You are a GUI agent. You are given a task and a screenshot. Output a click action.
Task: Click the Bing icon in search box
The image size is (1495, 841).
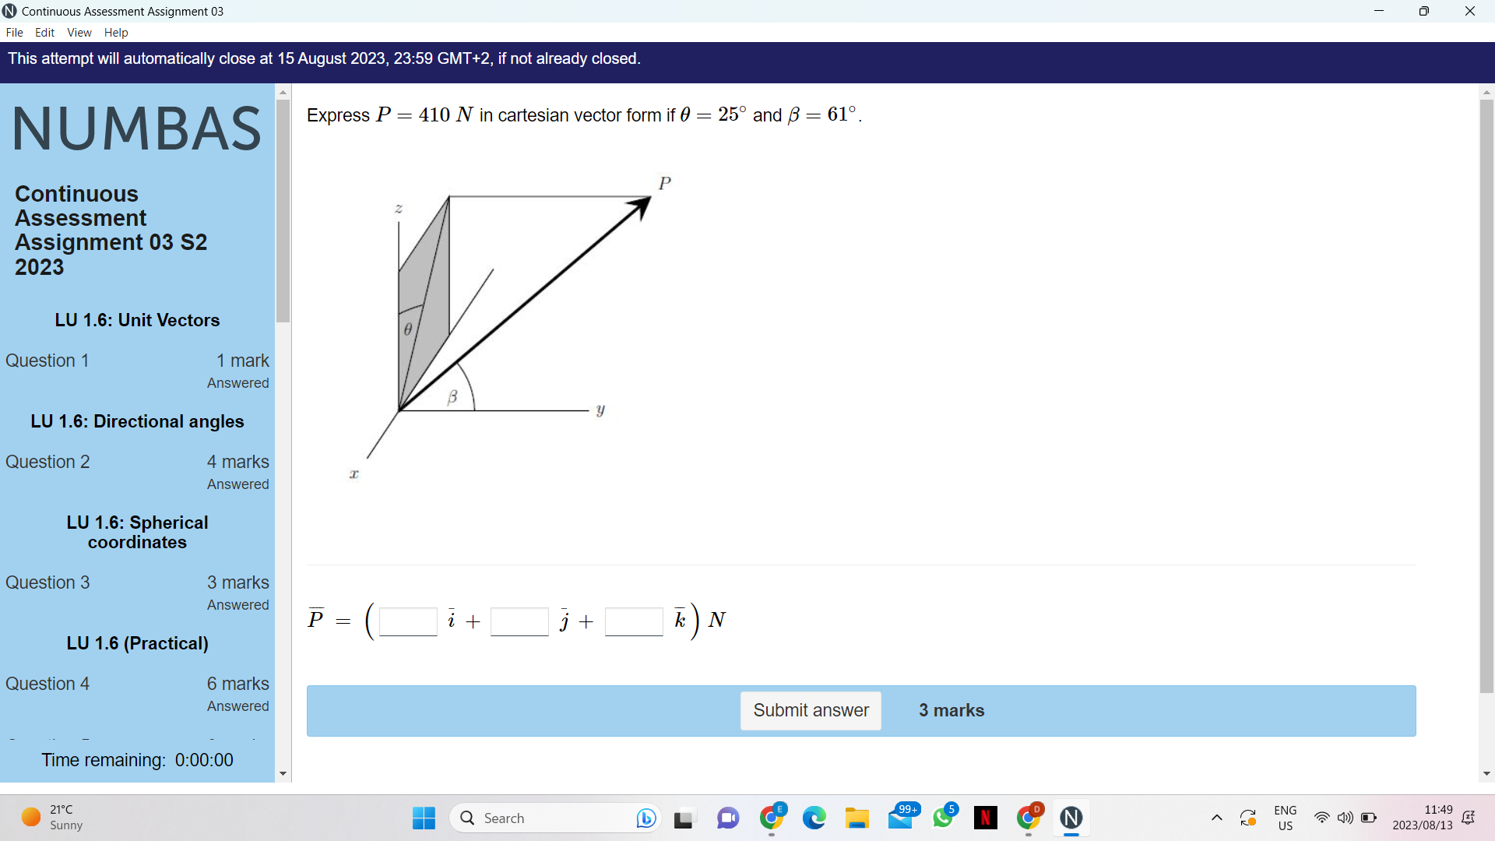(645, 818)
